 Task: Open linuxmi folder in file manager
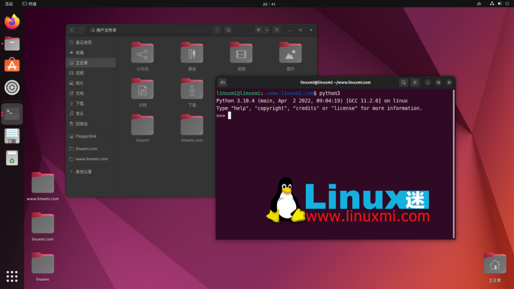142,128
